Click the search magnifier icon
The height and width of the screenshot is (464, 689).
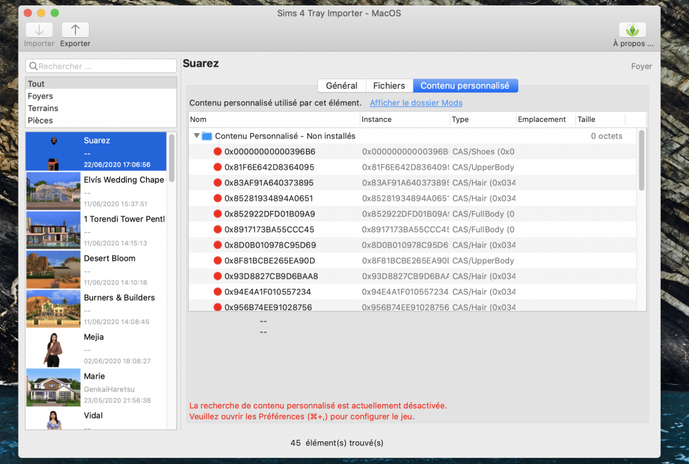pyautogui.click(x=33, y=66)
